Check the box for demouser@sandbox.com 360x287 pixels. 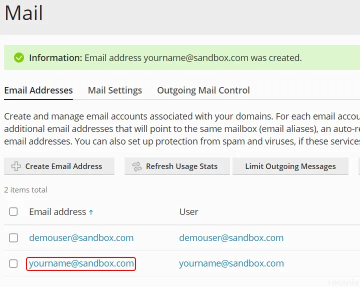click(13, 238)
